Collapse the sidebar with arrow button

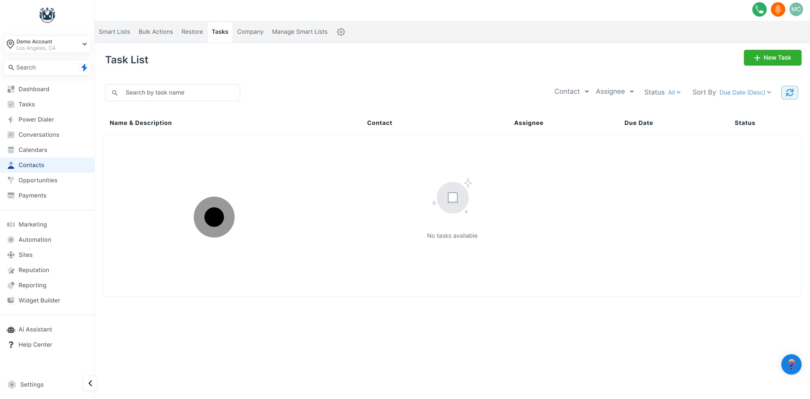coord(90,383)
